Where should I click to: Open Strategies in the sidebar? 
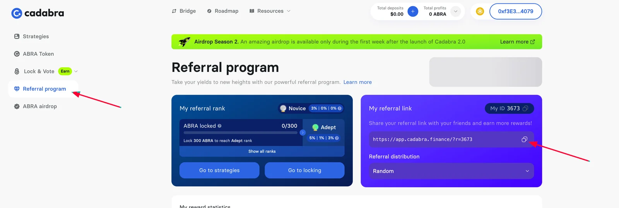point(36,36)
